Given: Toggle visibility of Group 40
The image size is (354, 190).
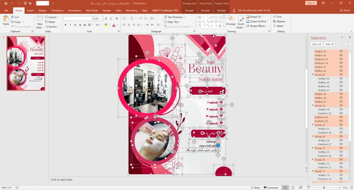Looking at the screenshot, I should 341,75.
